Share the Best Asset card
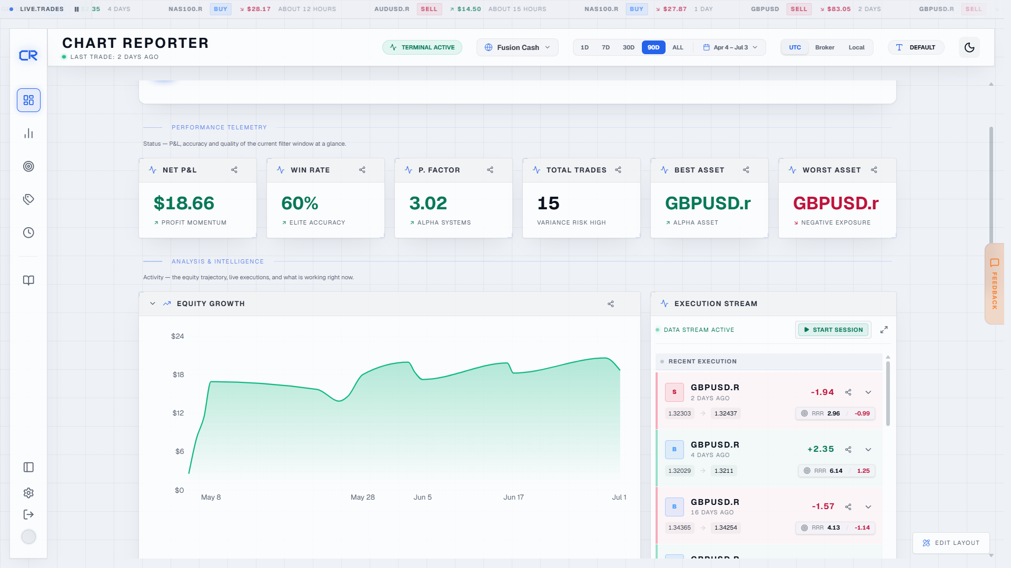 pyautogui.click(x=746, y=170)
